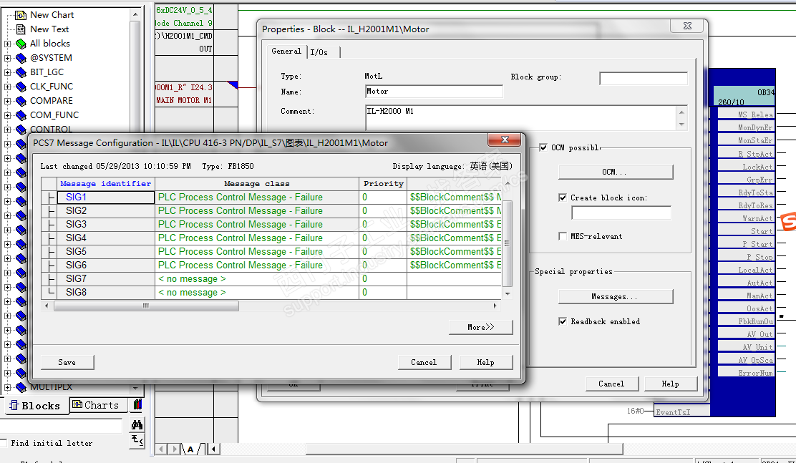796x463 pixels.
Task: Expand the @SYSTEM tree node
Action: coord(8,58)
